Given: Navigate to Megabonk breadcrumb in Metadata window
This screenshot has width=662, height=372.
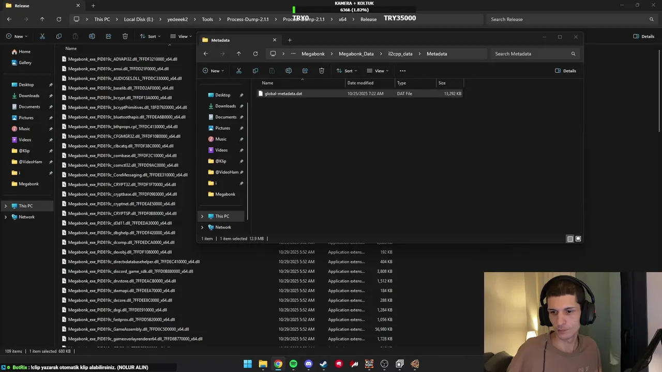Looking at the screenshot, I should click(x=313, y=54).
